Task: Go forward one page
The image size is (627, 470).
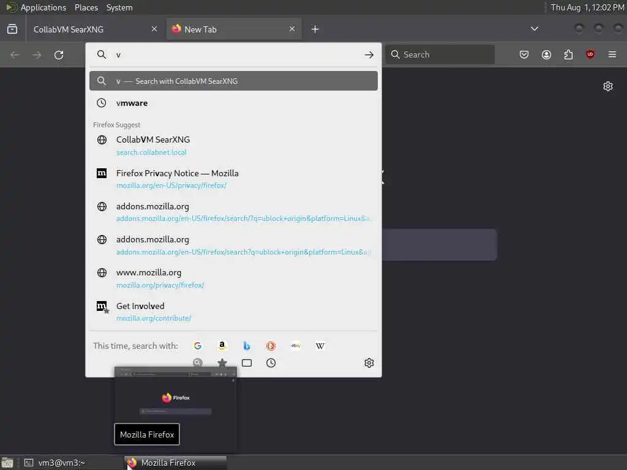Action: tap(37, 54)
